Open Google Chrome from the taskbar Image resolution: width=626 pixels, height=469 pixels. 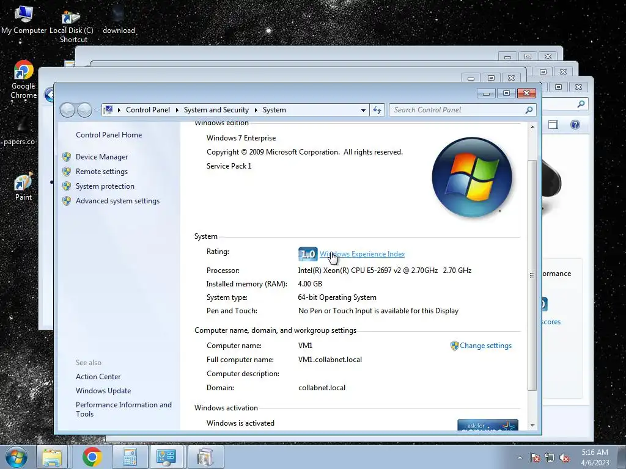coord(92,457)
